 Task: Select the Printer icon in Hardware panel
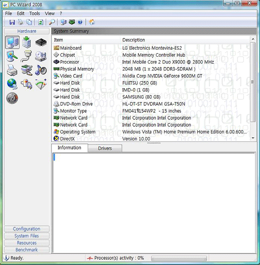click(x=12, y=70)
